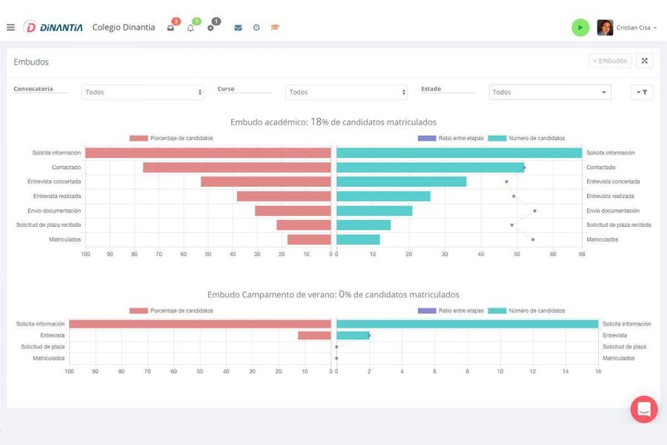The image size is (667, 445).
Task: Click the blue clock icon
Action: [x=256, y=27]
